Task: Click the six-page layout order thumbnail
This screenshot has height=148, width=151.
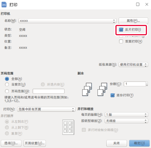Action: pyautogui.click(x=68, y=127)
